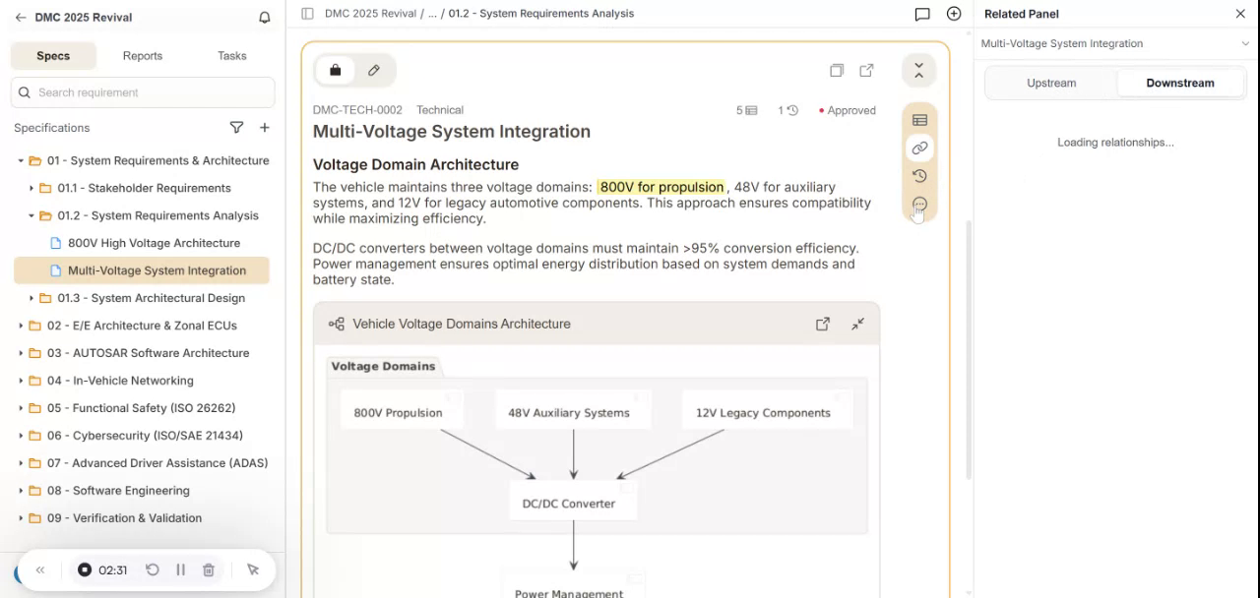Select 800V High Voltage Architecture document

point(154,243)
